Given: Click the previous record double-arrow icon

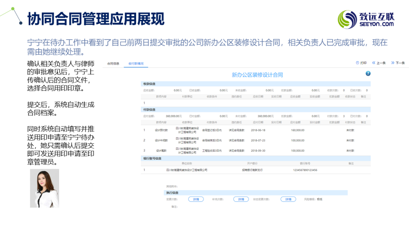Looking at the screenshot, I should click(x=374, y=63).
